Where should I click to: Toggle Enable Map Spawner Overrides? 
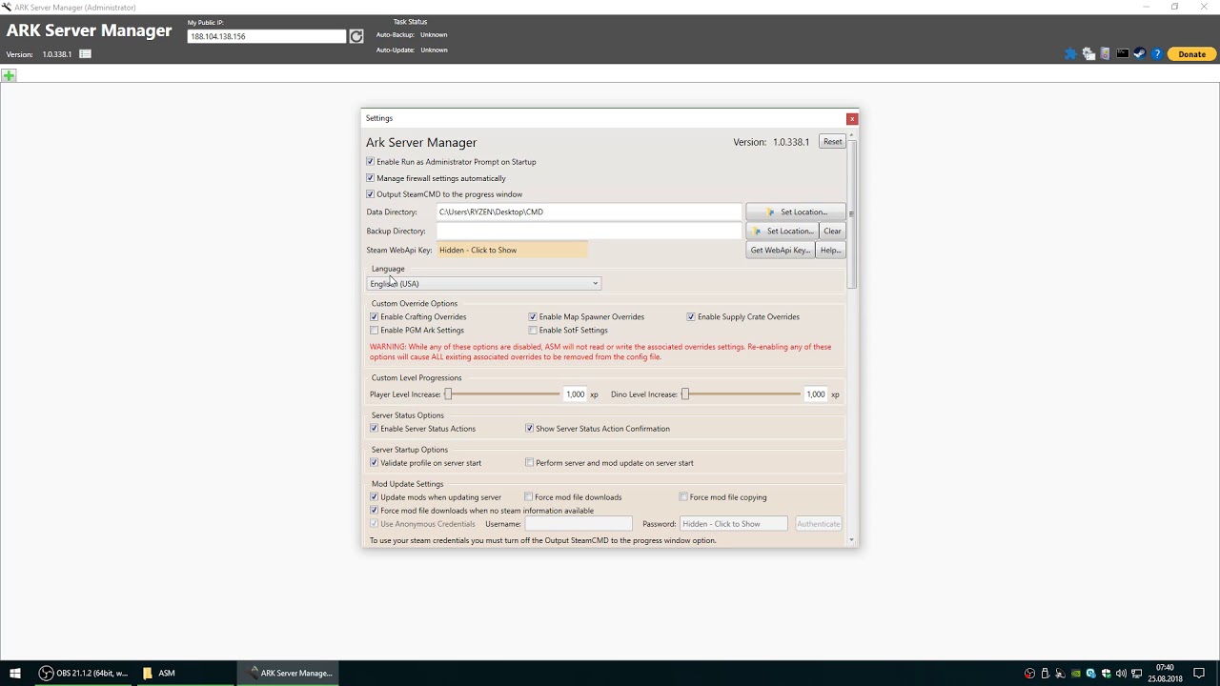(533, 317)
